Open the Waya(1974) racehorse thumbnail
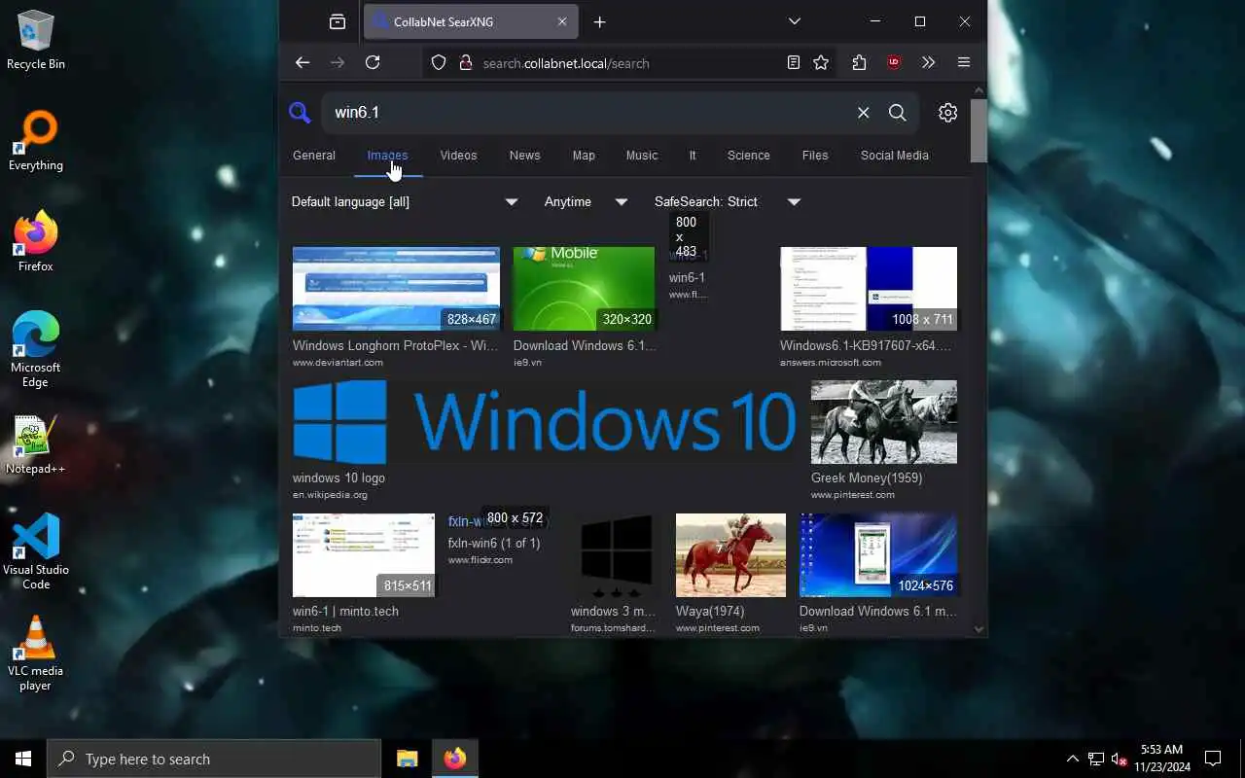This screenshot has height=778, width=1245. click(x=730, y=555)
